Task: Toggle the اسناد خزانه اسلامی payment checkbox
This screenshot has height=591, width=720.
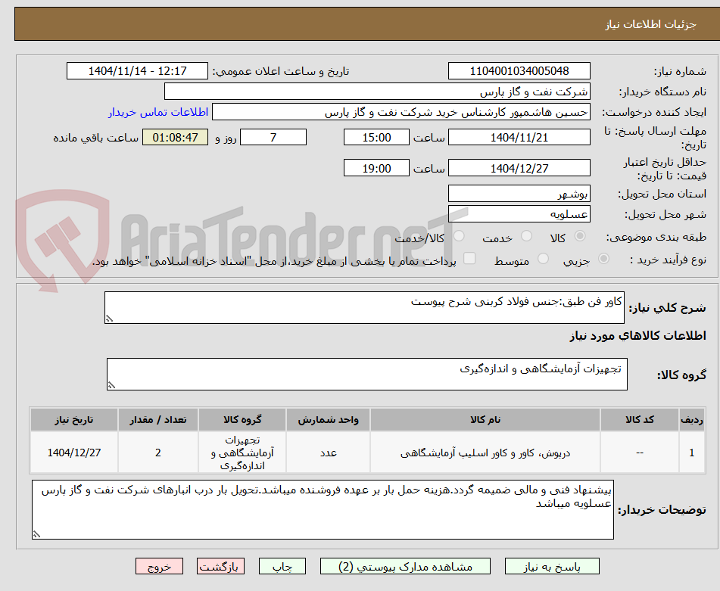Action: click(x=469, y=258)
